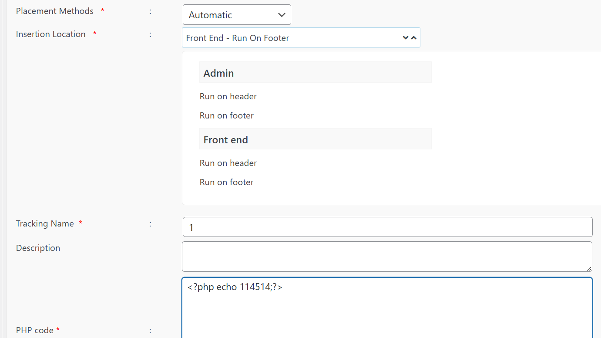601x338 pixels.
Task: Click the down chevron in Insertion Location field
Action: pyautogui.click(x=406, y=38)
